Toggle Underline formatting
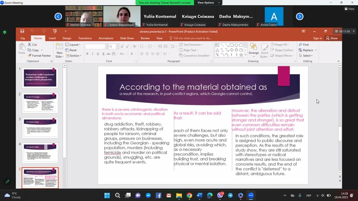The height and width of the screenshot is (201, 358). (x=98, y=54)
